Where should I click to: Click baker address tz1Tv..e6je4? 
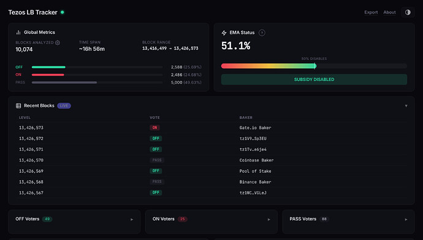pos(253,149)
